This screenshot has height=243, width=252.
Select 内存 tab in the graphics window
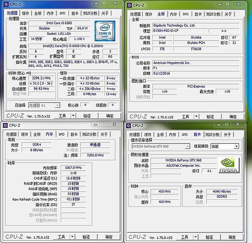coord(172,134)
